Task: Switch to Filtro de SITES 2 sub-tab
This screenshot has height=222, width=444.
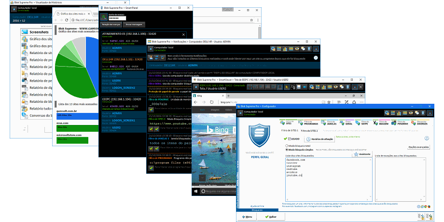Action: tap(309, 131)
